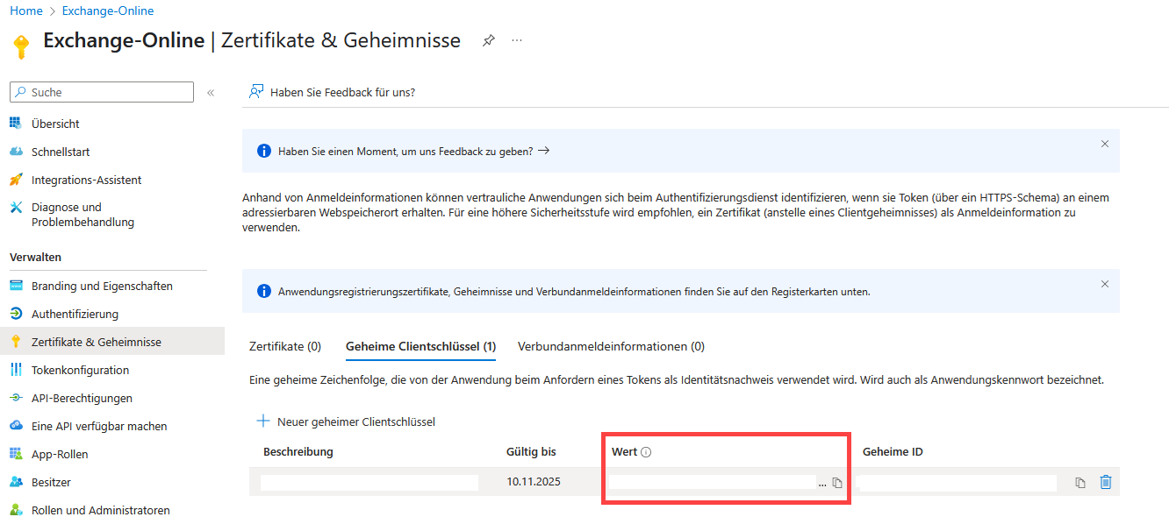1169x524 pixels.
Task: Pin the Exchange-Online blade
Action: pyautogui.click(x=489, y=40)
